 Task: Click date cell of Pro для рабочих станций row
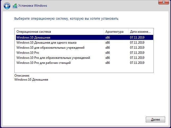tap(137, 63)
